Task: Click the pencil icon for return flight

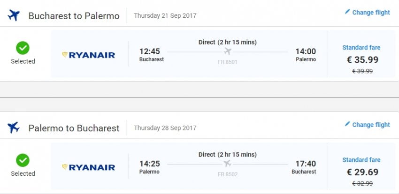Action: (x=347, y=124)
